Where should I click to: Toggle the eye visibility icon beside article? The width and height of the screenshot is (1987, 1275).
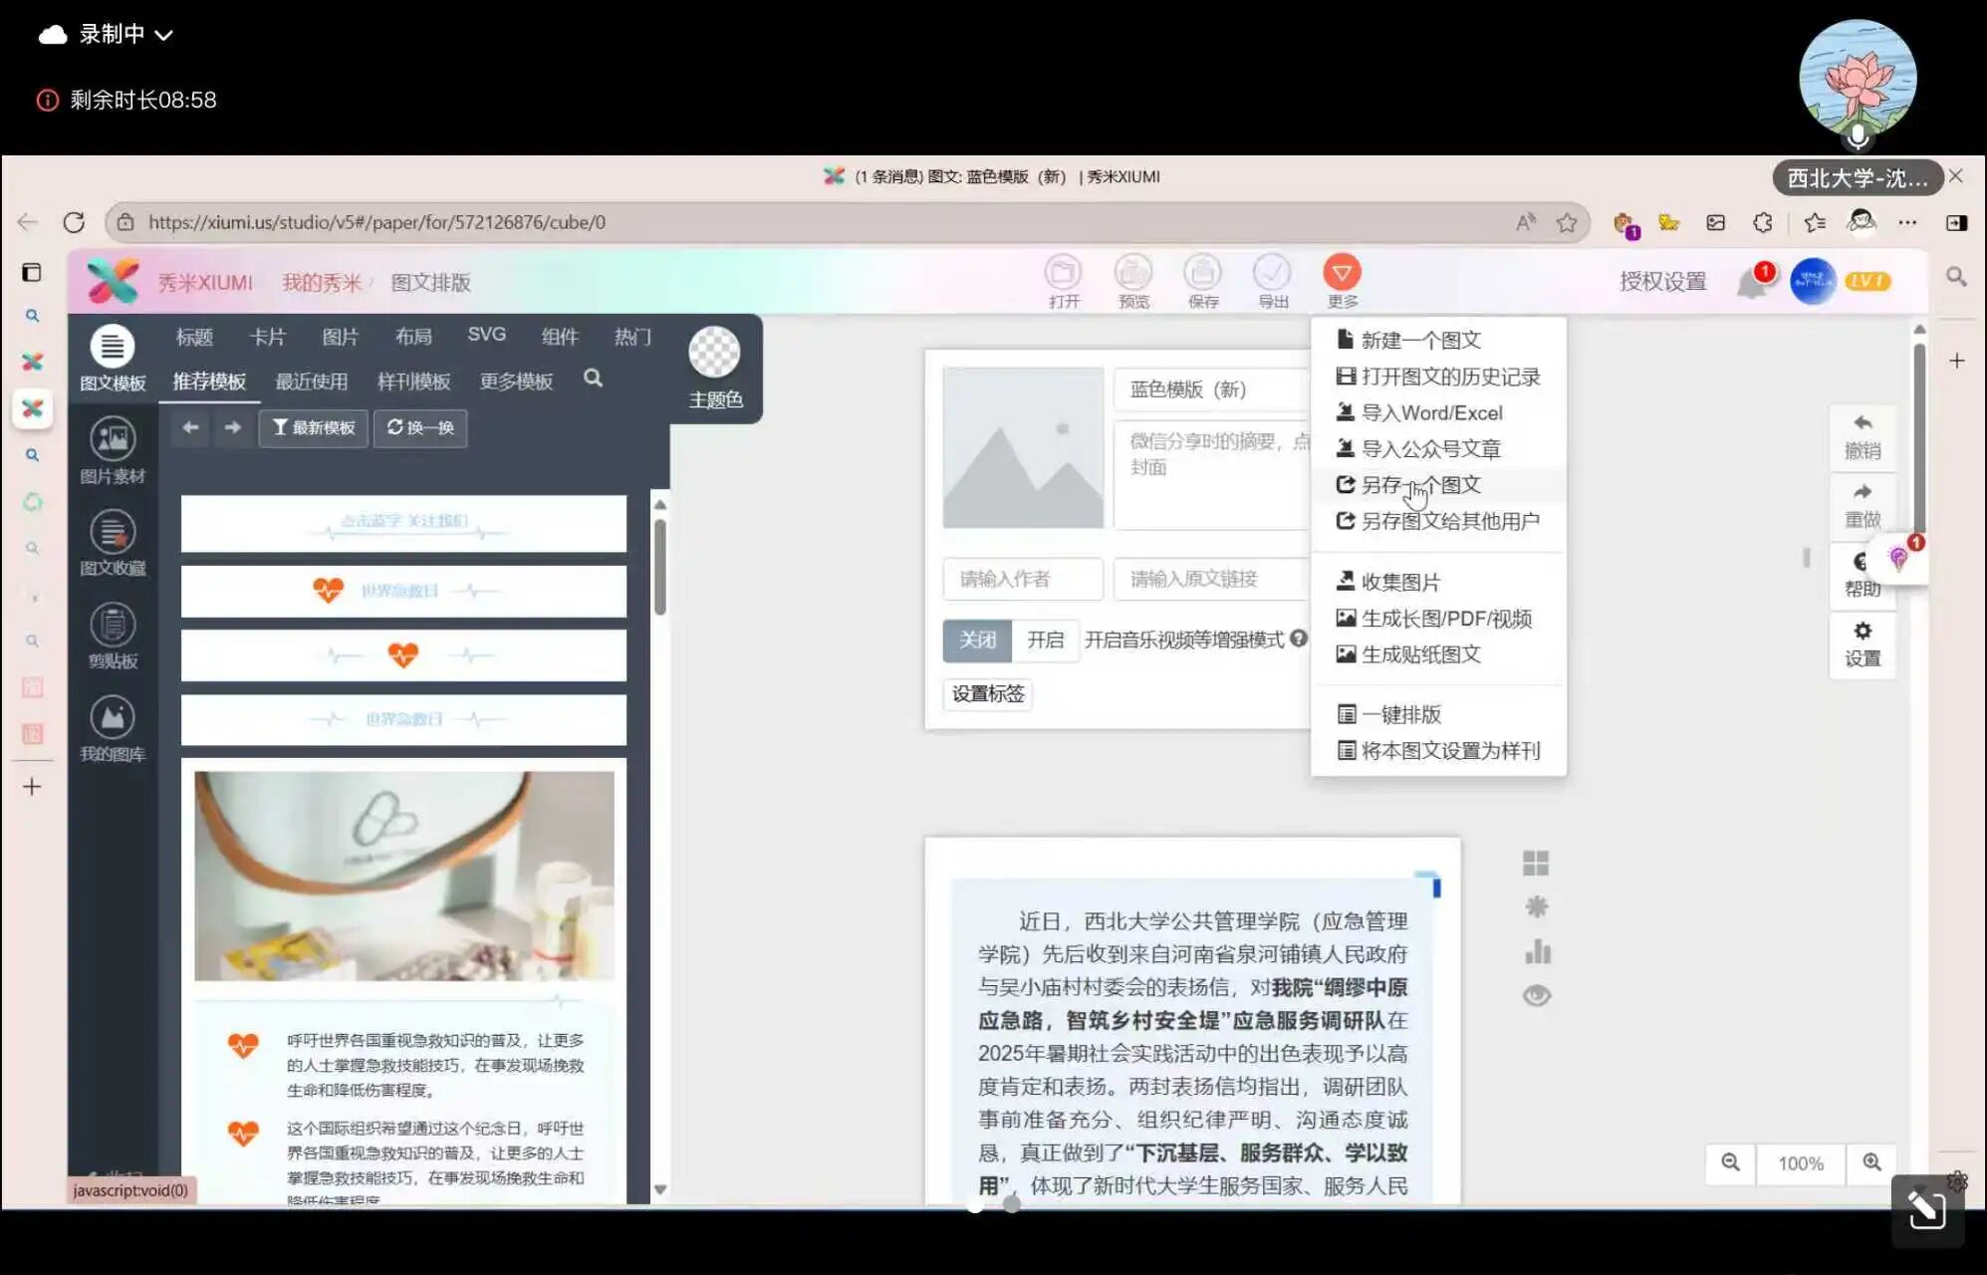click(x=1536, y=995)
